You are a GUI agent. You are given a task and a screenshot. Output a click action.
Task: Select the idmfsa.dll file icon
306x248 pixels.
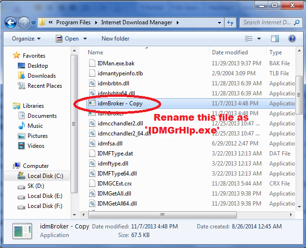[92, 144]
